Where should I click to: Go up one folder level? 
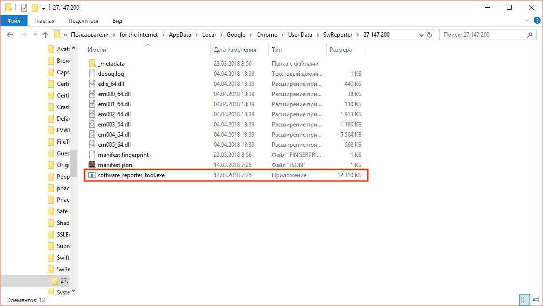[x=45, y=35]
